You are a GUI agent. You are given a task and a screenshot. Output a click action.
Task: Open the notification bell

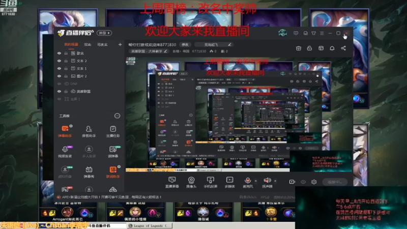[x=332, y=48]
